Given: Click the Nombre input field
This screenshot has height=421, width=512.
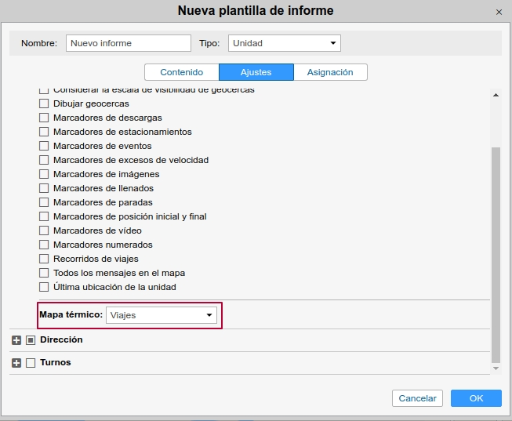Looking at the screenshot, I should pos(129,43).
